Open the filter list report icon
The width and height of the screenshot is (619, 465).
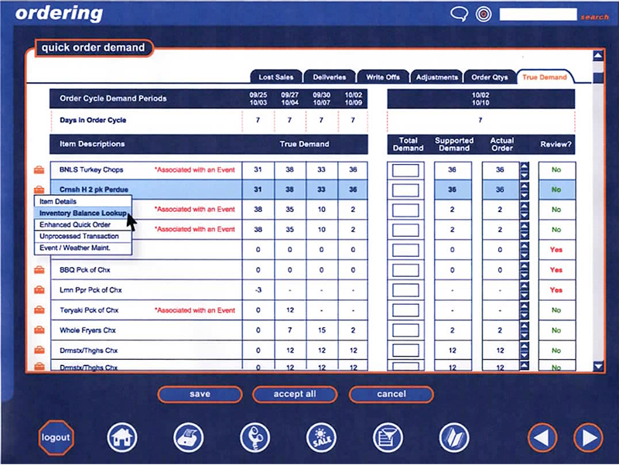click(x=388, y=438)
